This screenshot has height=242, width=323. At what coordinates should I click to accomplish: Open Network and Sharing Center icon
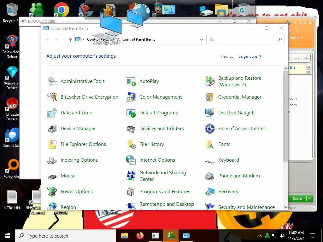[x=131, y=176]
